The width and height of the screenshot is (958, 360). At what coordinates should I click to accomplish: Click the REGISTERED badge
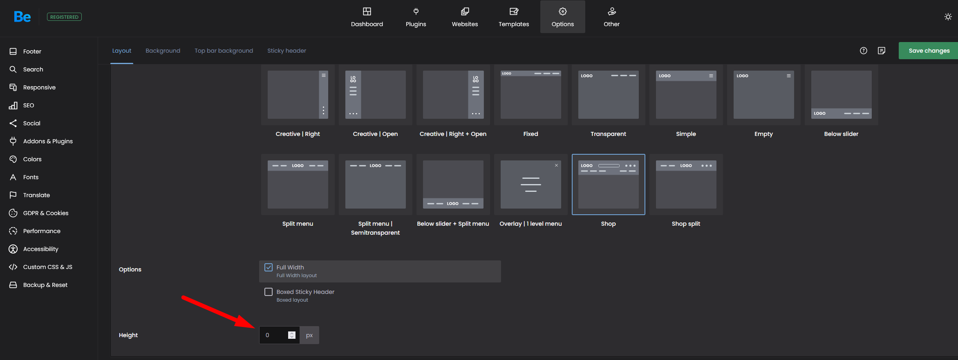point(64,17)
